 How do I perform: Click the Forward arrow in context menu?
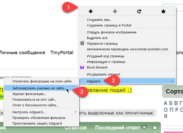pyautogui.click(x=115, y=11)
